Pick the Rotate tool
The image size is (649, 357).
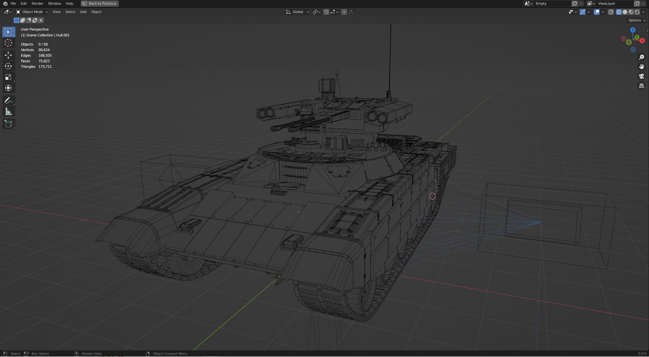coord(8,66)
